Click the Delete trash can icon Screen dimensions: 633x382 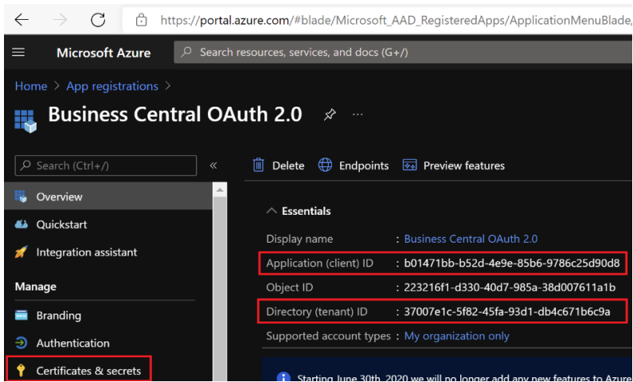[259, 166]
